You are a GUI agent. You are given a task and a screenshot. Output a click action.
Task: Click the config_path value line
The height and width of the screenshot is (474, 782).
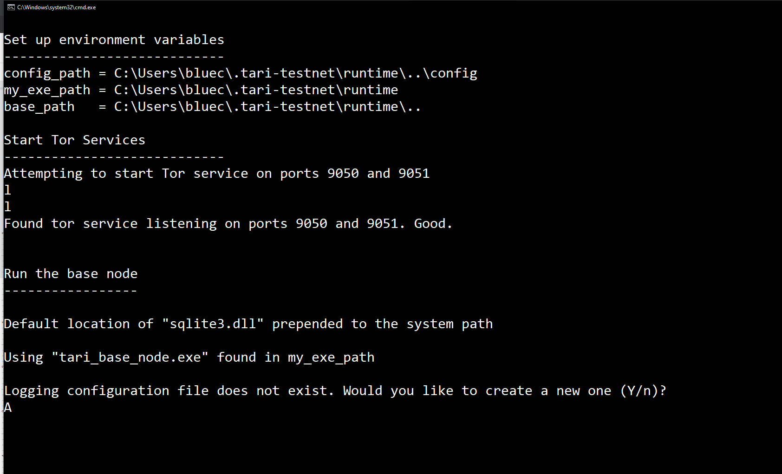pyautogui.click(x=240, y=73)
